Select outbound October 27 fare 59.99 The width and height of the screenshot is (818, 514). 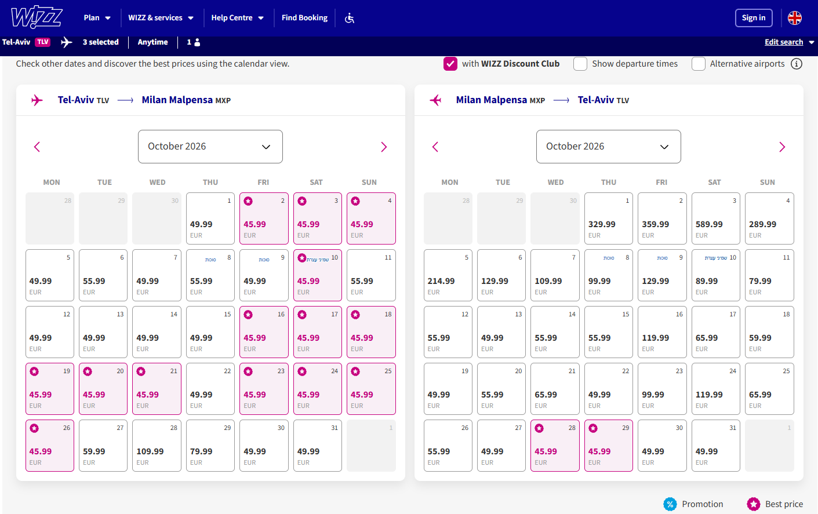(103, 446)
